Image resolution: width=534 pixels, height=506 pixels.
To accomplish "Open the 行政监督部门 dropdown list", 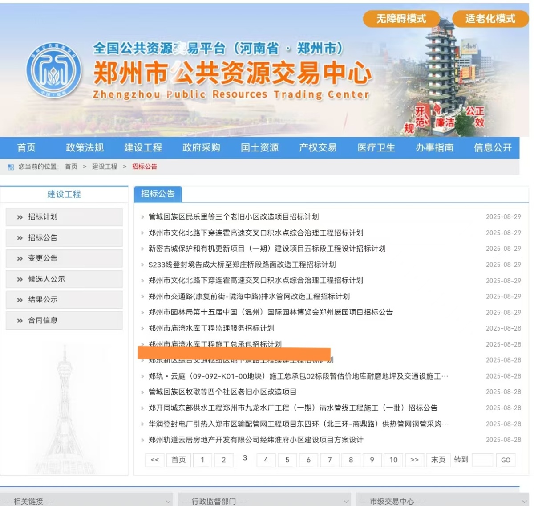I will 264,501.
